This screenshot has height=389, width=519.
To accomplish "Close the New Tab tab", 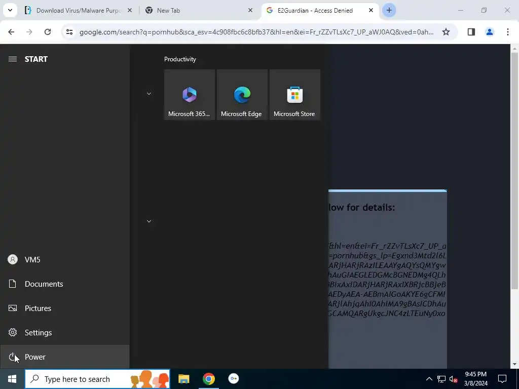I will pos(250,11).
